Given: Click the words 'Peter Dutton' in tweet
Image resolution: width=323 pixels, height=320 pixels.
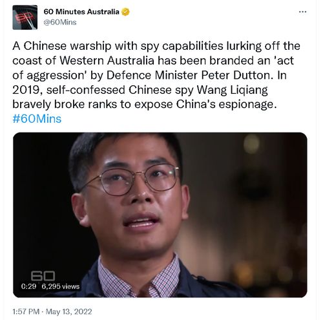Looking at the screenshot, I should [x=236, y=75].
